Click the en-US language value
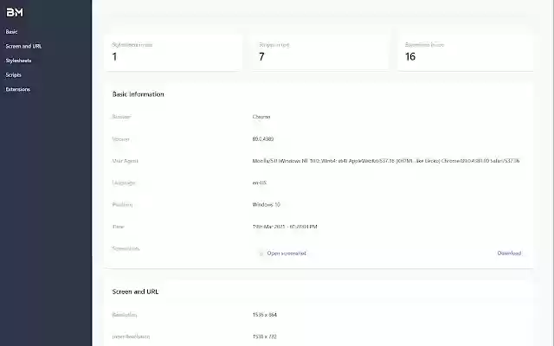 pyautogui.click(x=260, y=183)
